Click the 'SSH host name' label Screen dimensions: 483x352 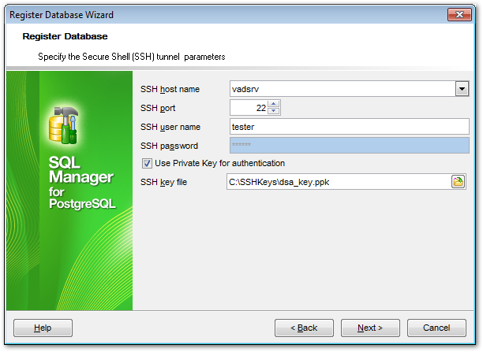(x=170, y=89)
